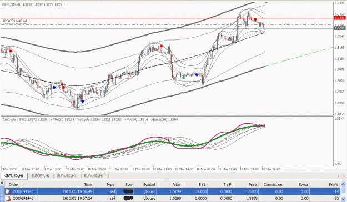Switch to the EURJPY,H1 chart tab
This screenshot has height=202, width=347.
41,176
